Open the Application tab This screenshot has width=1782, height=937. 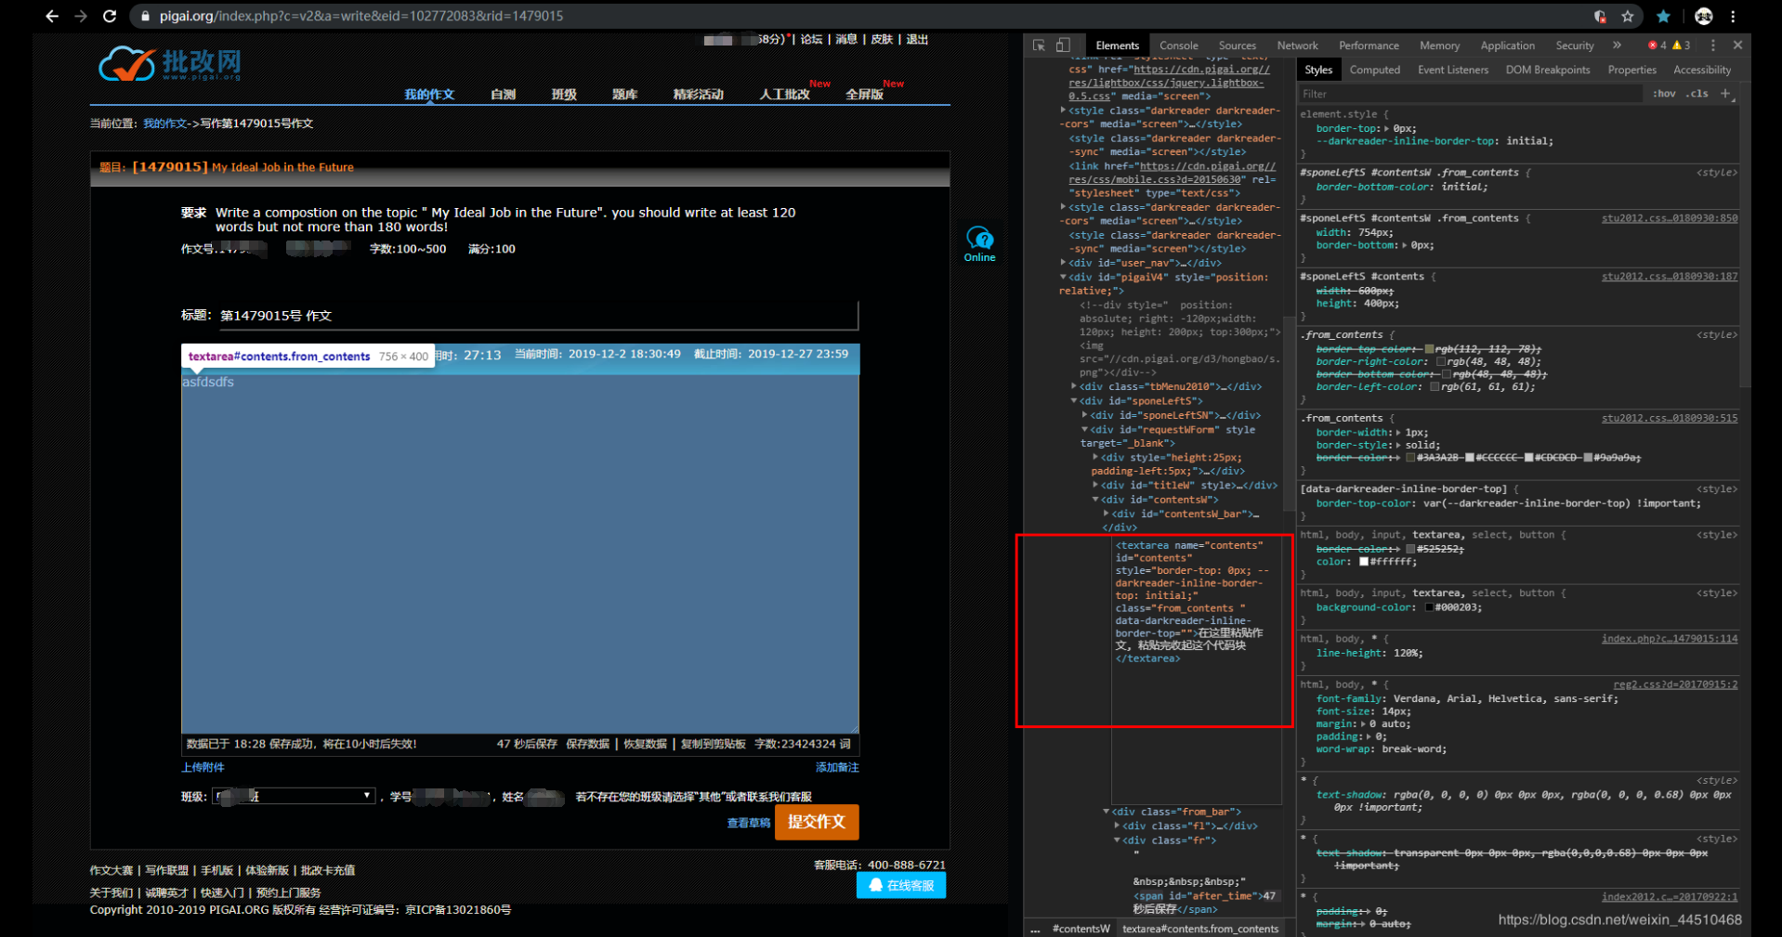(1507, 46)
